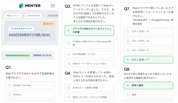Click the MENTER brand name text
Screen dimensions: 178x103
click(33, 6)
